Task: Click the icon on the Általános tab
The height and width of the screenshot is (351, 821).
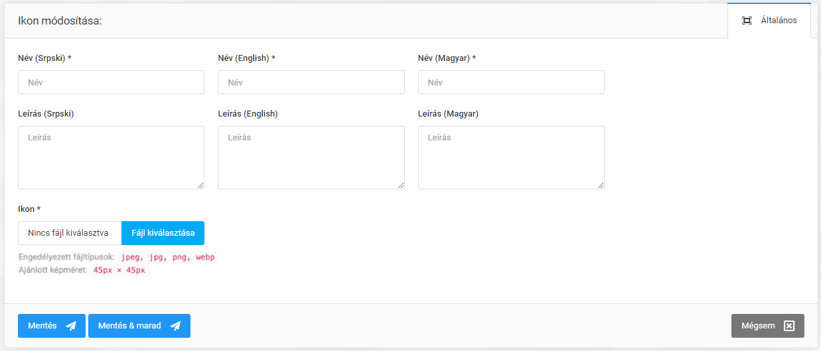Action: [747, 21]
